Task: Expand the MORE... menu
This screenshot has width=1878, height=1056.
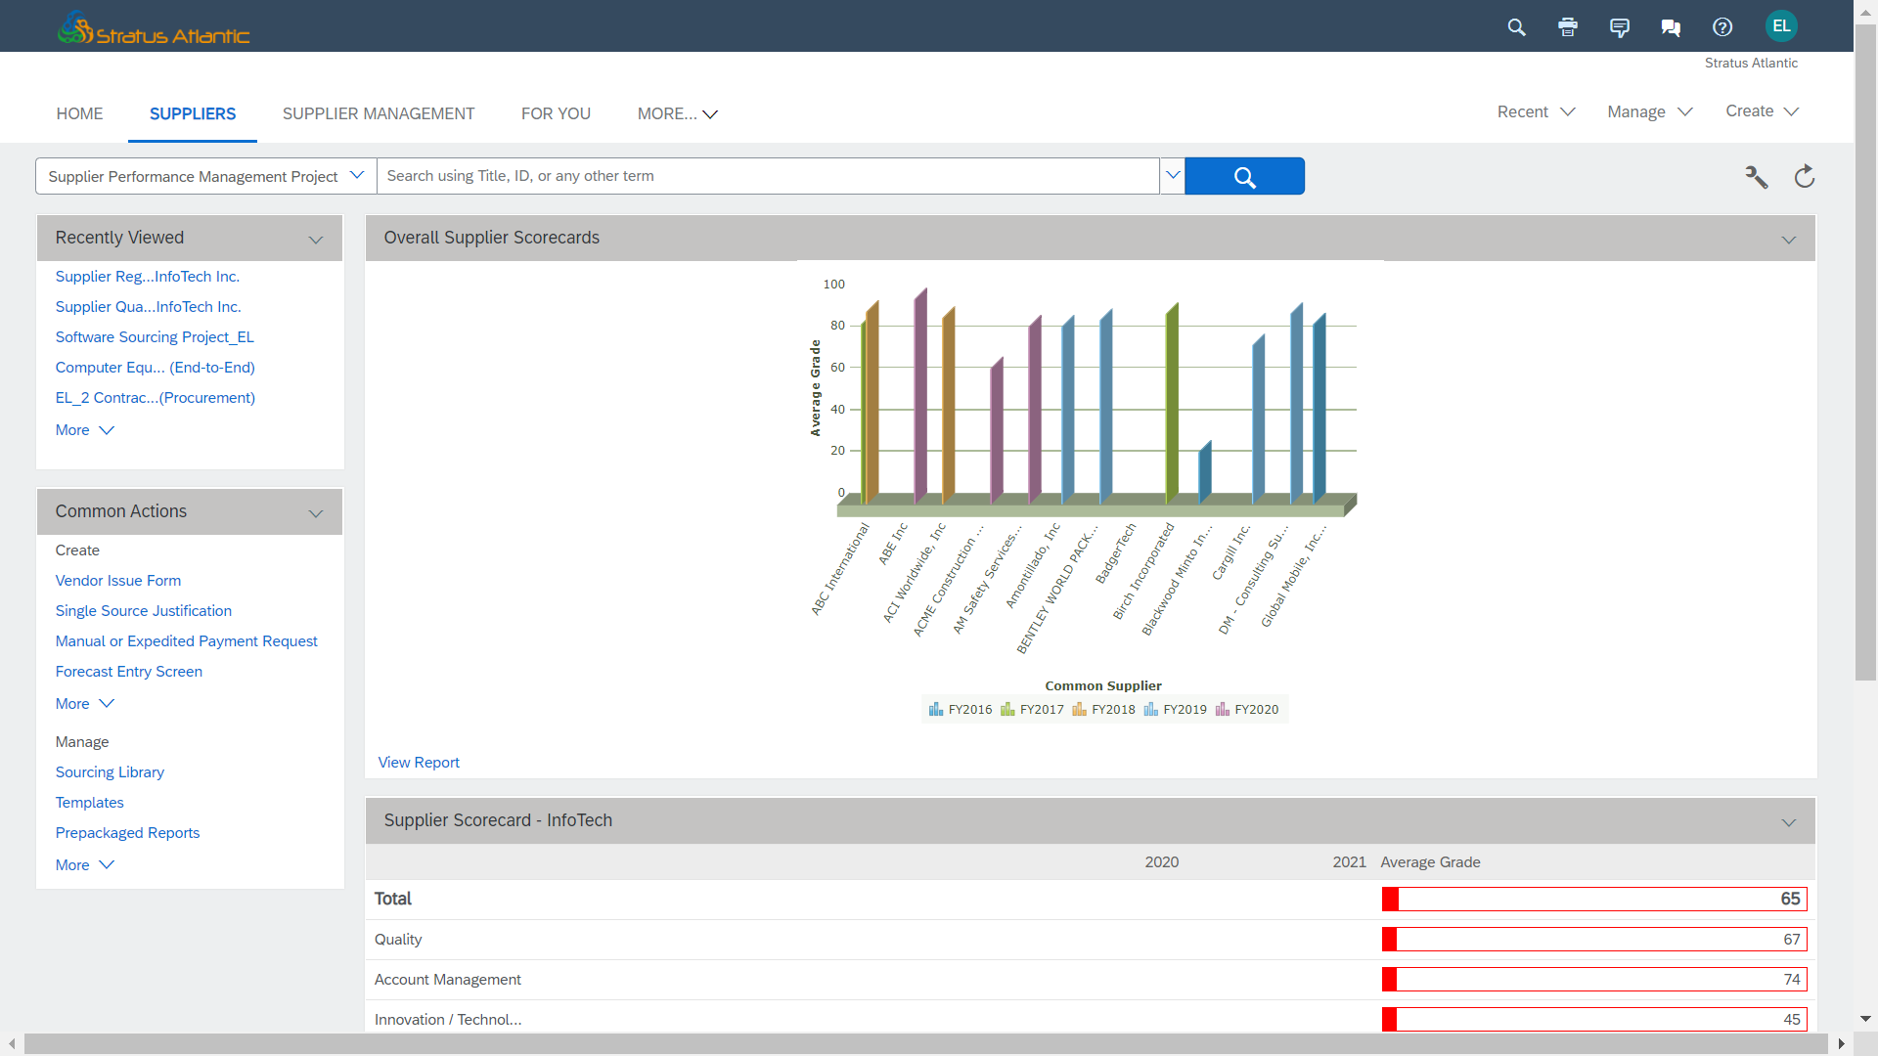Action: click(678, 113)
